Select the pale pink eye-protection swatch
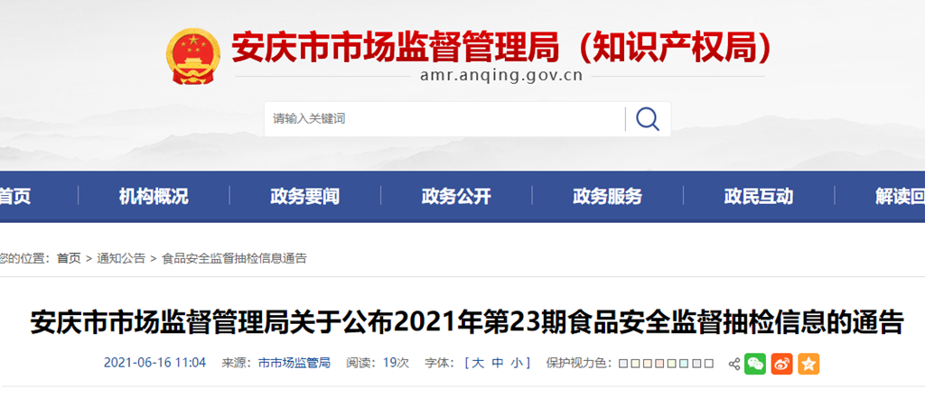 [x=659, y=363]
